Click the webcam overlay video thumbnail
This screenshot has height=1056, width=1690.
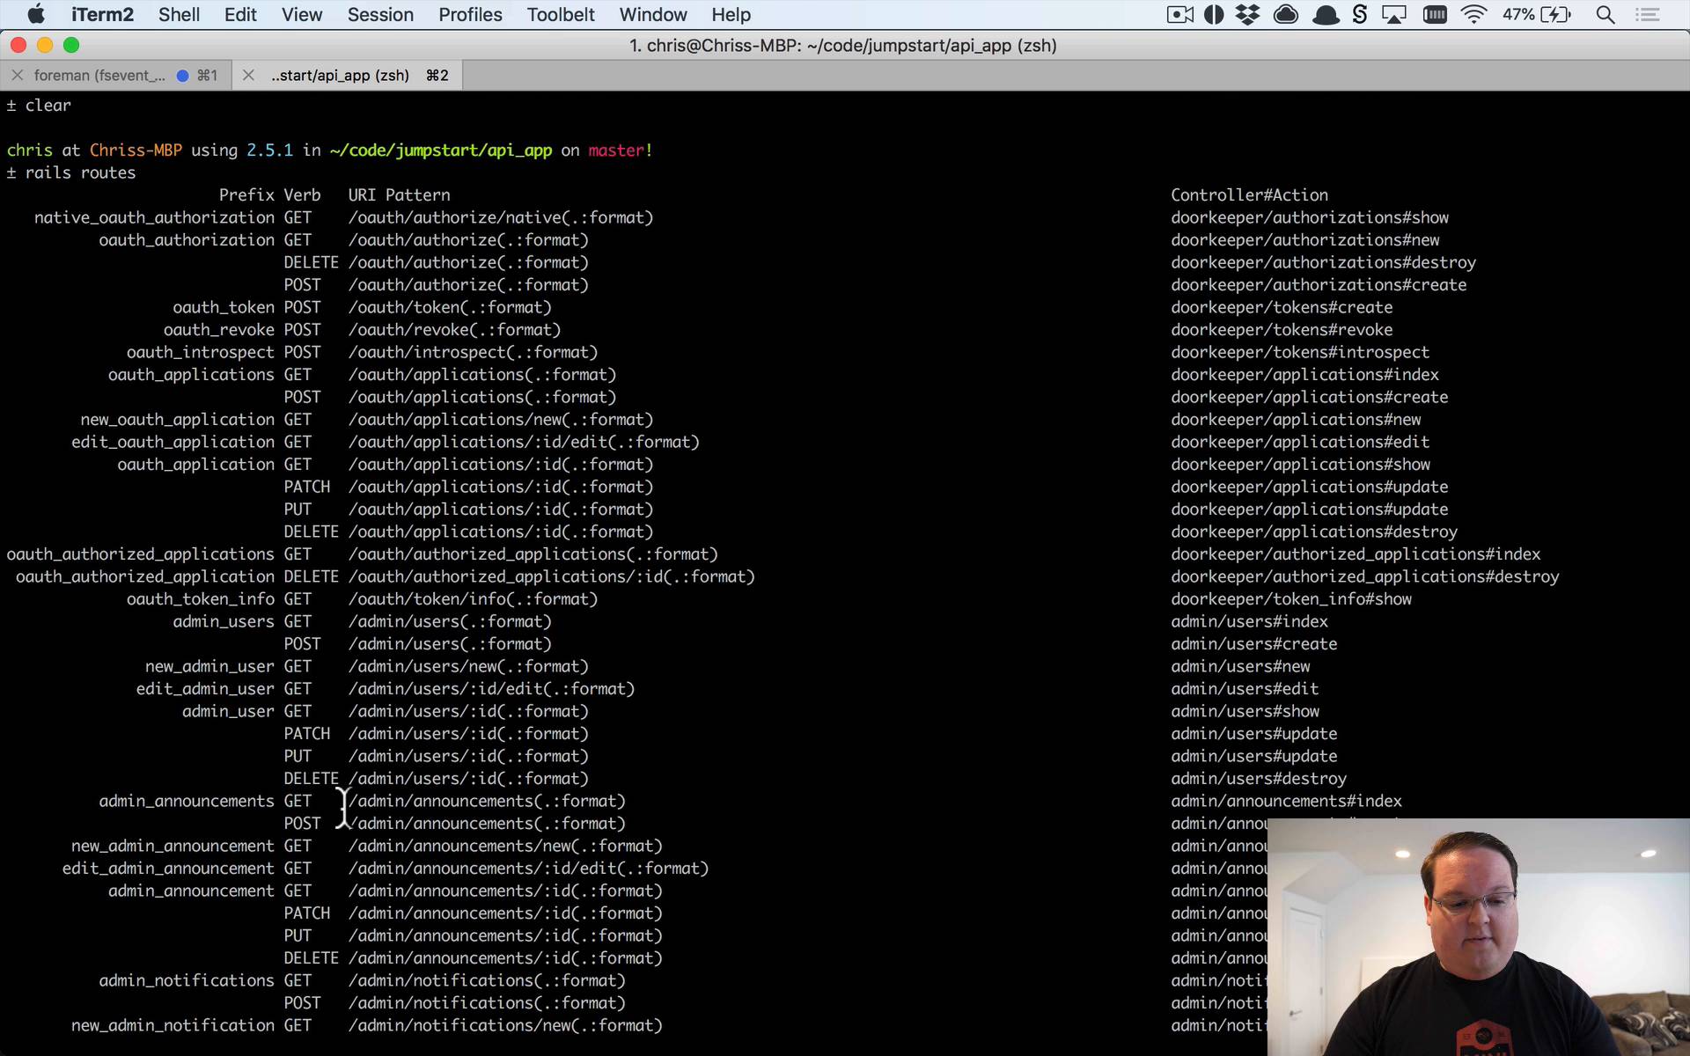(x=1479, y=937)
